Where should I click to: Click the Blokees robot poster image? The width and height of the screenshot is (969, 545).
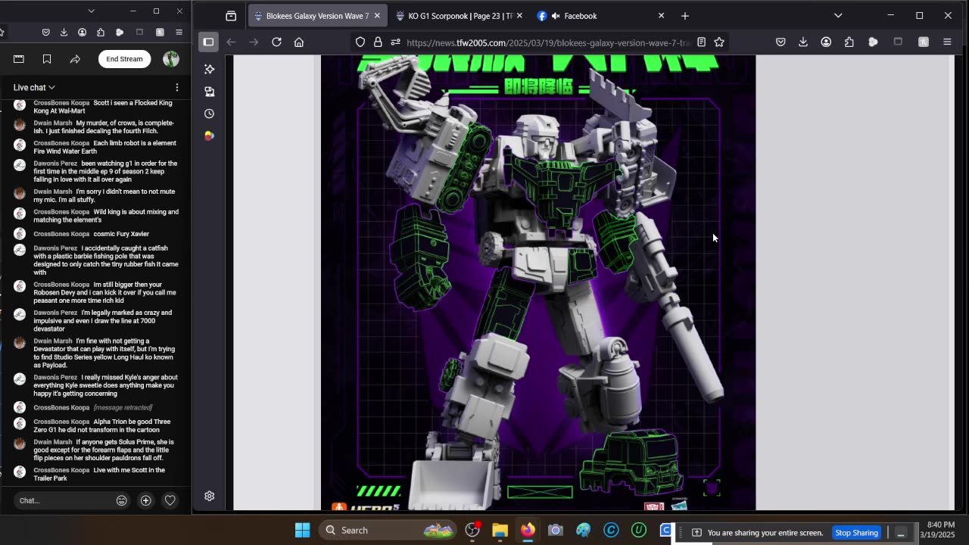point(538,282)
